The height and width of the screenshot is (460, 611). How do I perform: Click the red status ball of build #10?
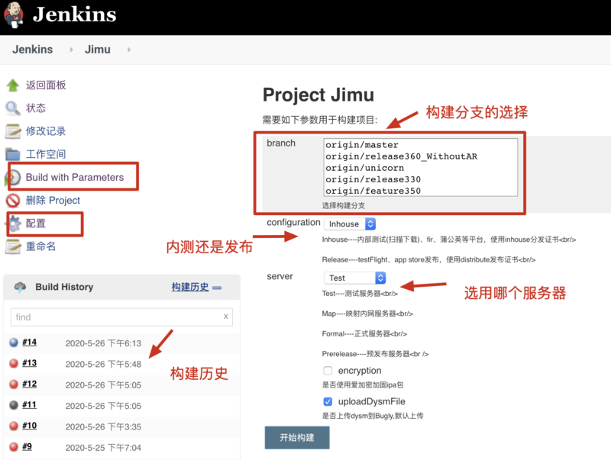(x=14, y=426)
